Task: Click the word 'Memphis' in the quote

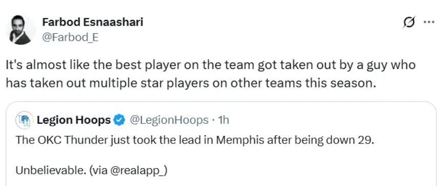Action: (240, 141)
